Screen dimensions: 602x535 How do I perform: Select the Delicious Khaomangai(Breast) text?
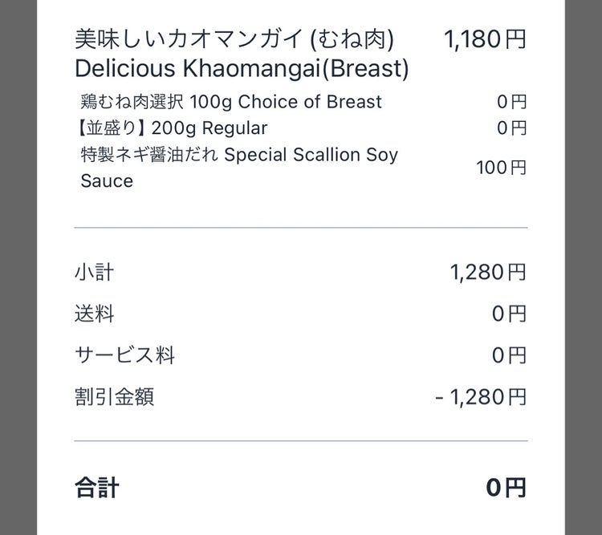pos(242,69)
